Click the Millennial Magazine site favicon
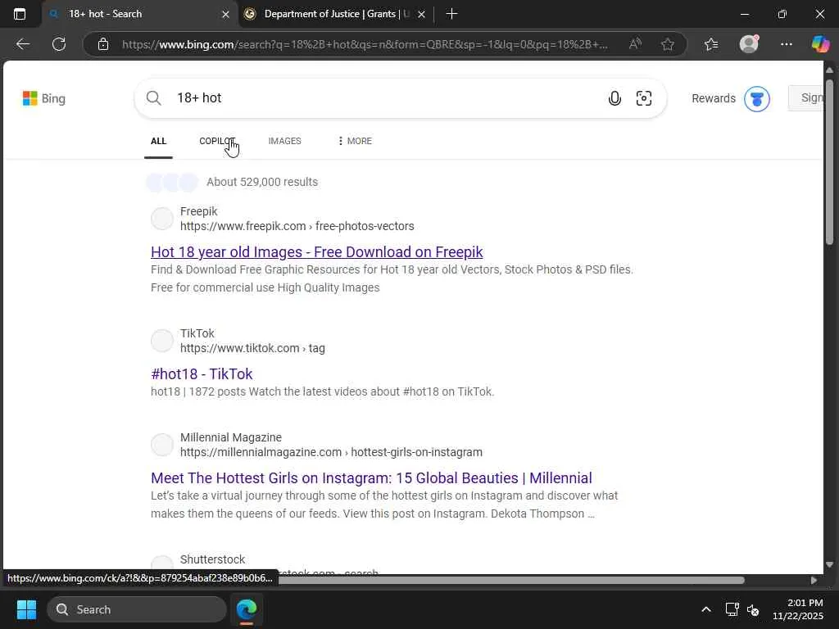 point(162,445)
